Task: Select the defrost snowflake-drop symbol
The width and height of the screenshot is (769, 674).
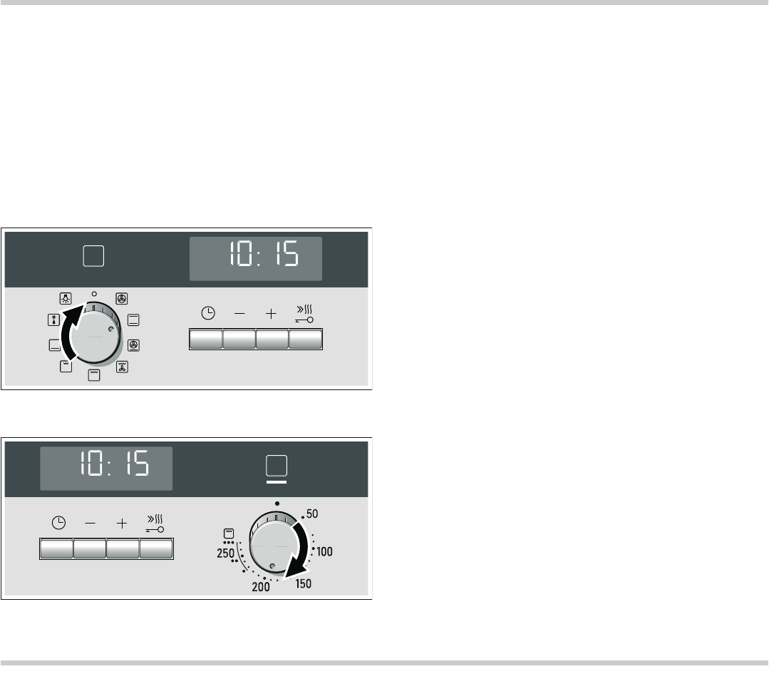Action: tap(53, 320)
